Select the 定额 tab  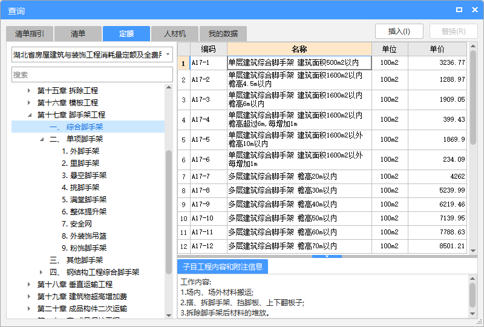click(126, 34)
